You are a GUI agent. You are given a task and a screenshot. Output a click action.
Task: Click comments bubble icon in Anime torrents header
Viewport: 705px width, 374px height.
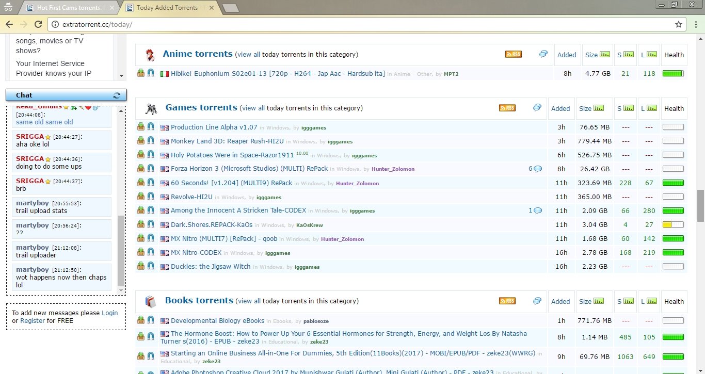543,54
